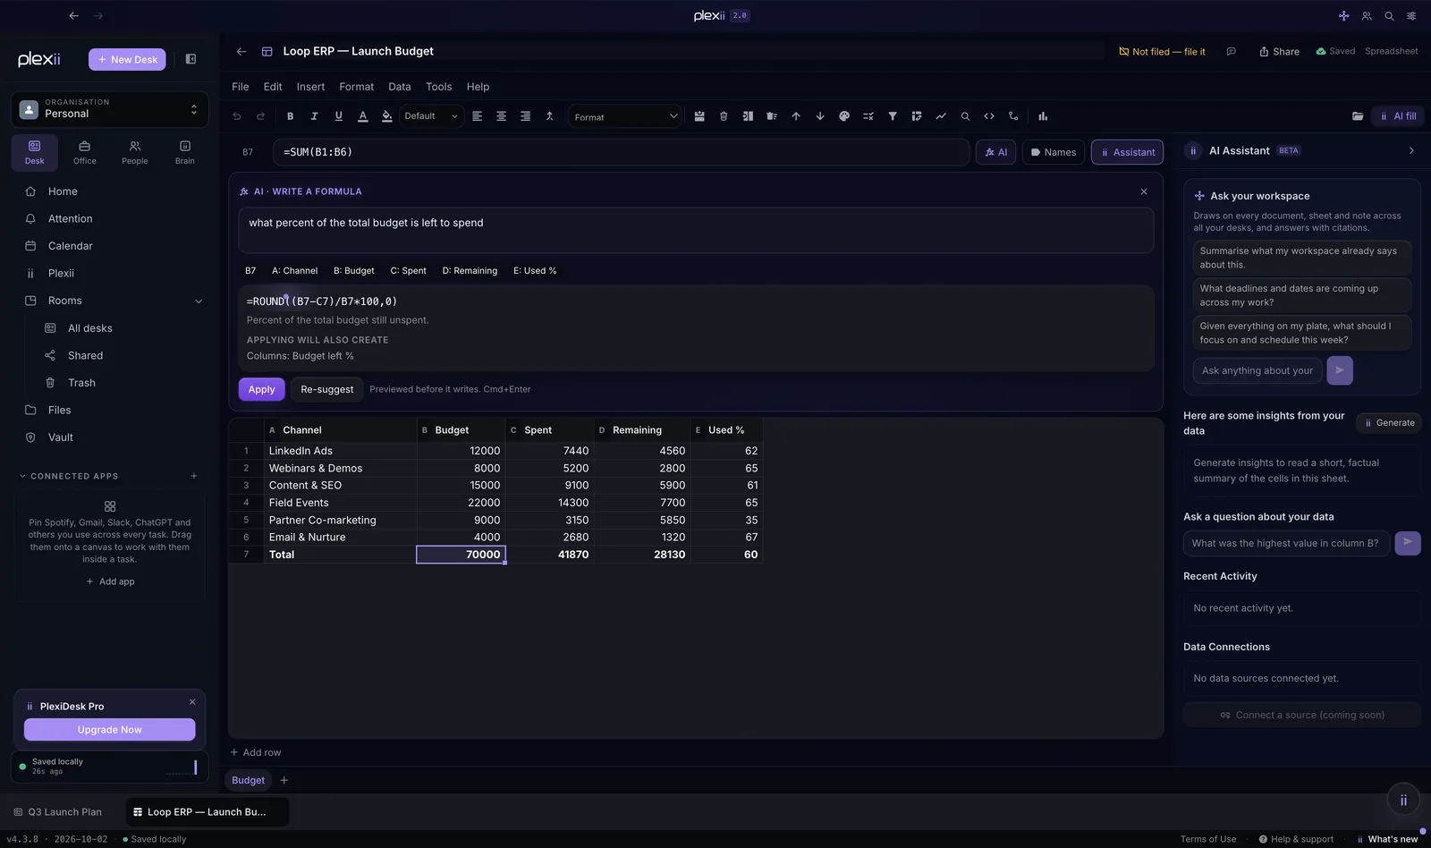Click the code brackets icon in toolbar
Screen dimensions: 1431x848
[989, 116]
